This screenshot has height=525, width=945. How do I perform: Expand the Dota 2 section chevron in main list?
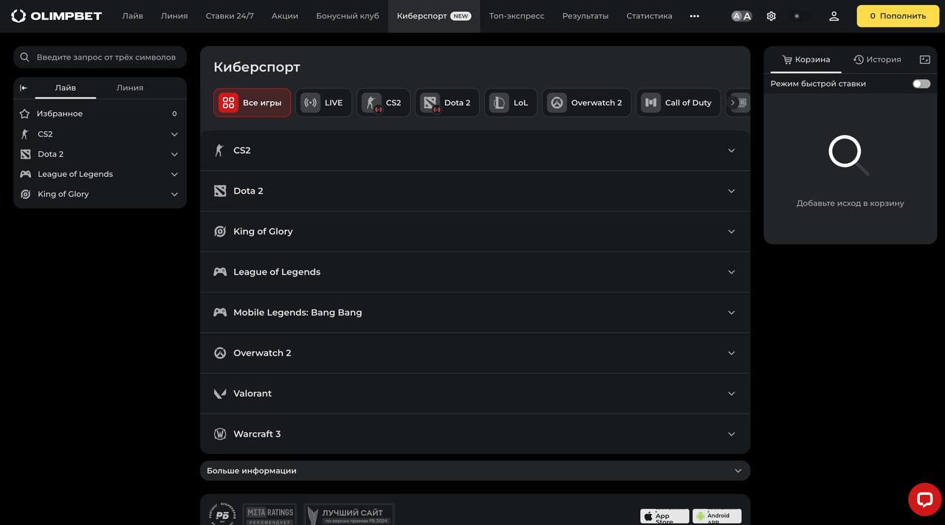click(x=732, y=191)
